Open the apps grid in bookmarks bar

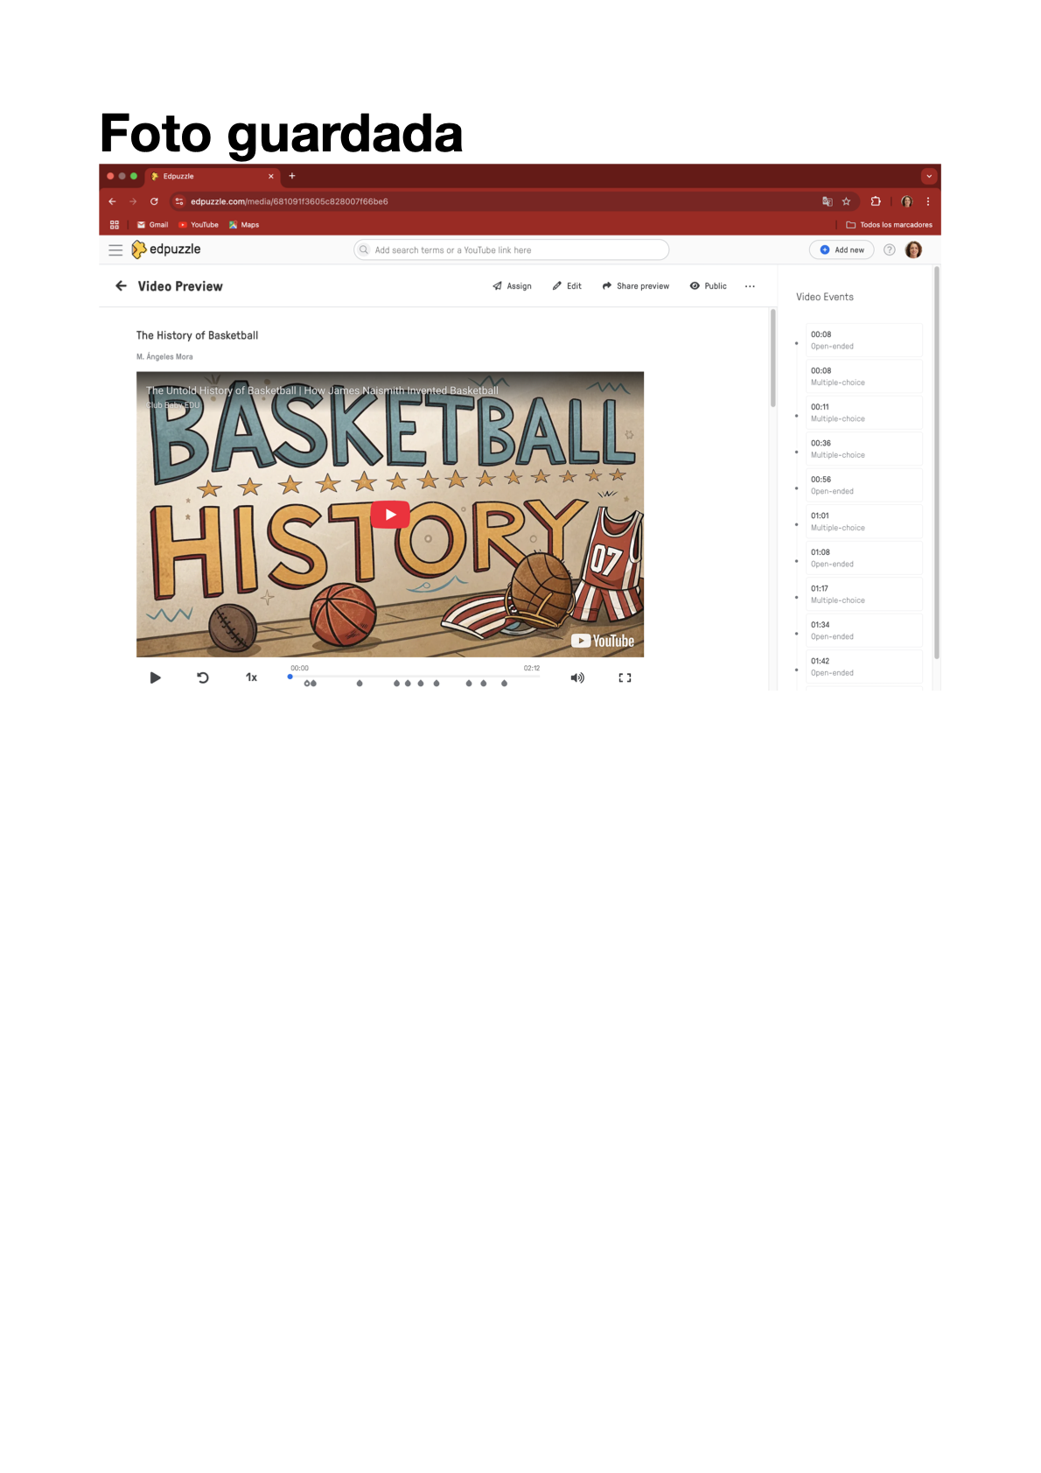(115, 225)
